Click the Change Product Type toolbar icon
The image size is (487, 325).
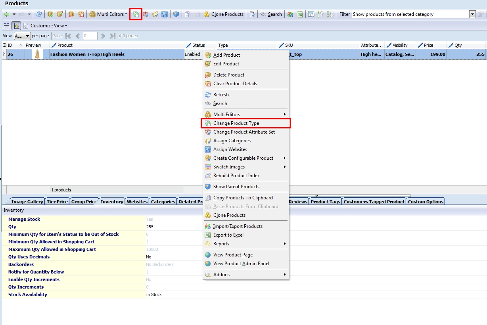(x=136, y=14)
